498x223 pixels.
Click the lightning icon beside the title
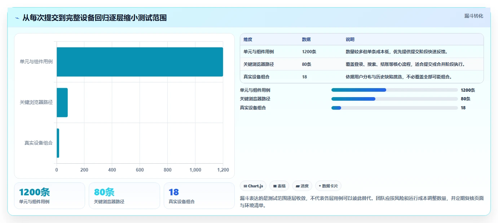[x=17, y=18]
